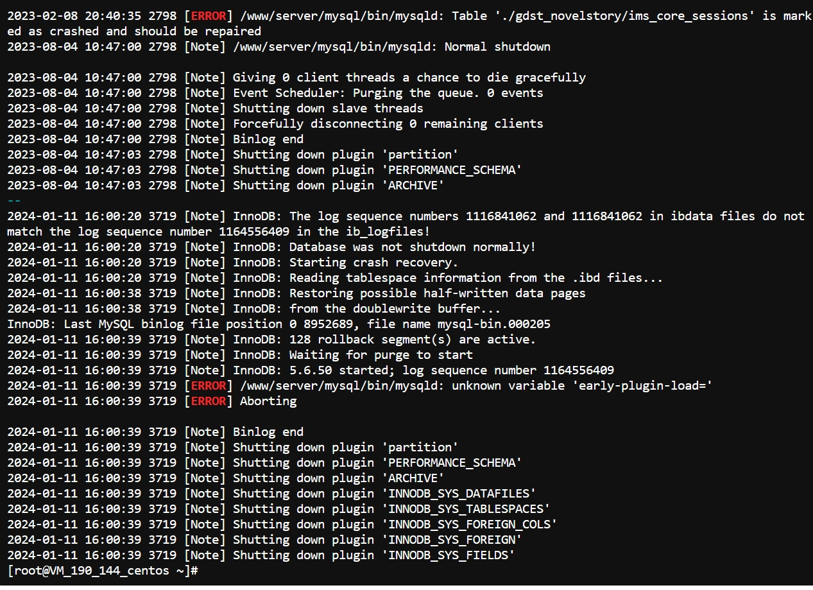Click the first red ERROR tag at top
The height and width of the screenshot is (590, 813).
(x=209, y=15)
